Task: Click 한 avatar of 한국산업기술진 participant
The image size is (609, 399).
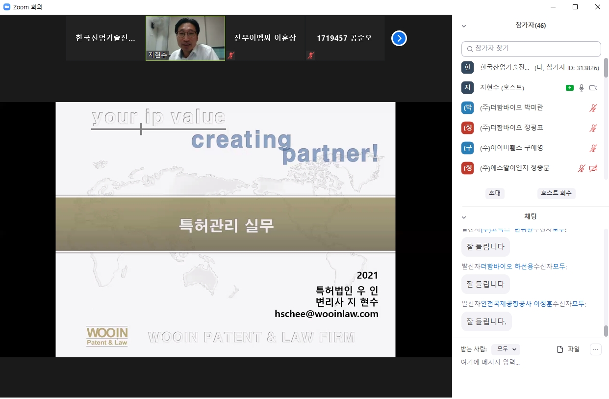Action: pyautogui.click(x=467, y=68)
